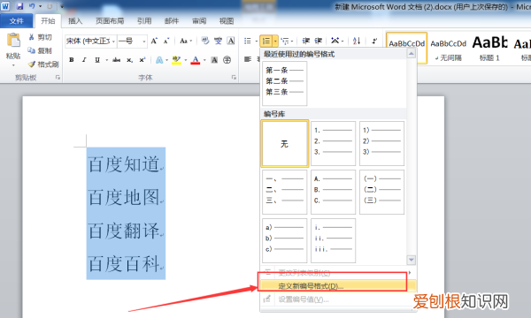Toggle Bold formatting

[72, 60]
